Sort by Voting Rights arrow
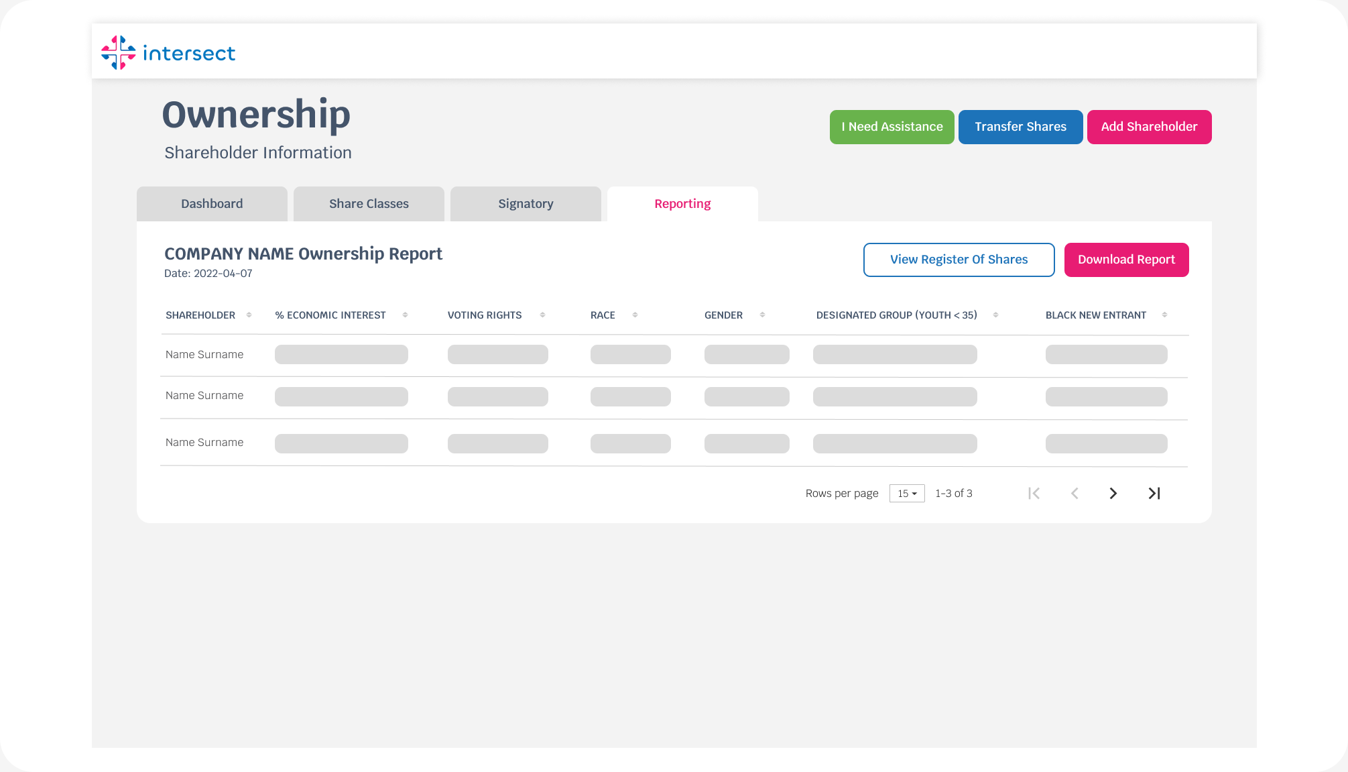Image resolution: width=1348 pixels, height=772 pixels. [x=542, y=315]
